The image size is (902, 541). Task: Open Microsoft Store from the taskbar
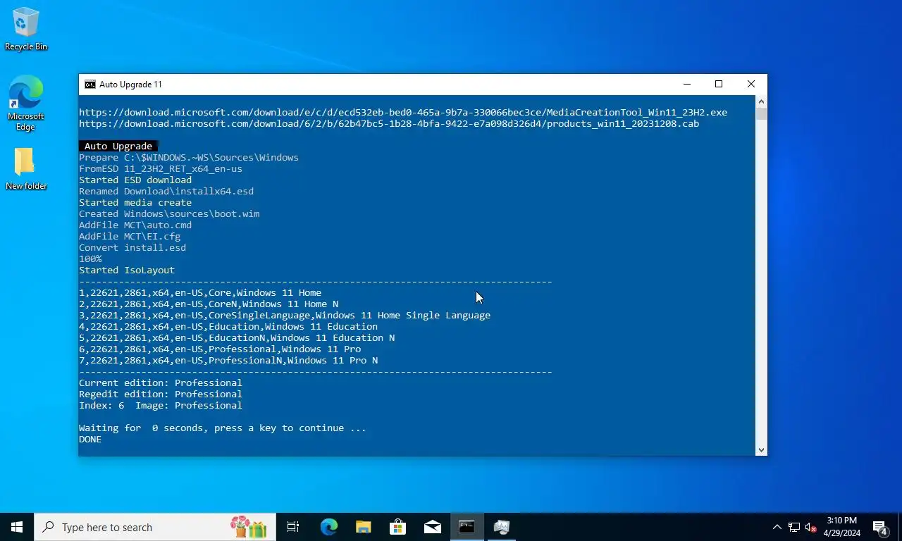[397, 527]
